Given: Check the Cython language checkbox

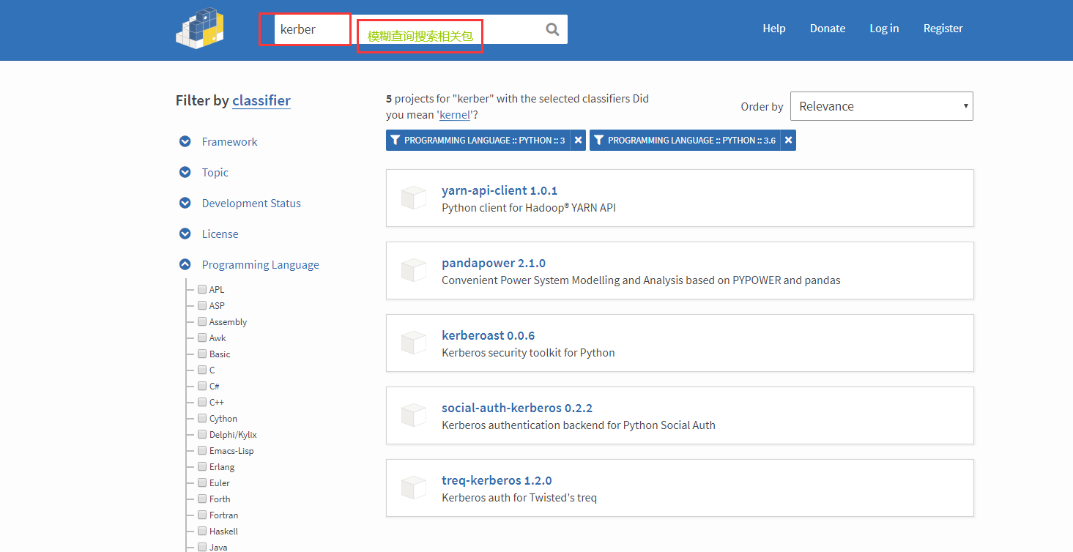Looking at the screenshot, I should pos(202,418).
